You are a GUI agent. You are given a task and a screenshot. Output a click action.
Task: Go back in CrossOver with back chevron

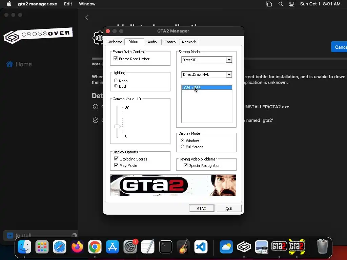(87, 18)
